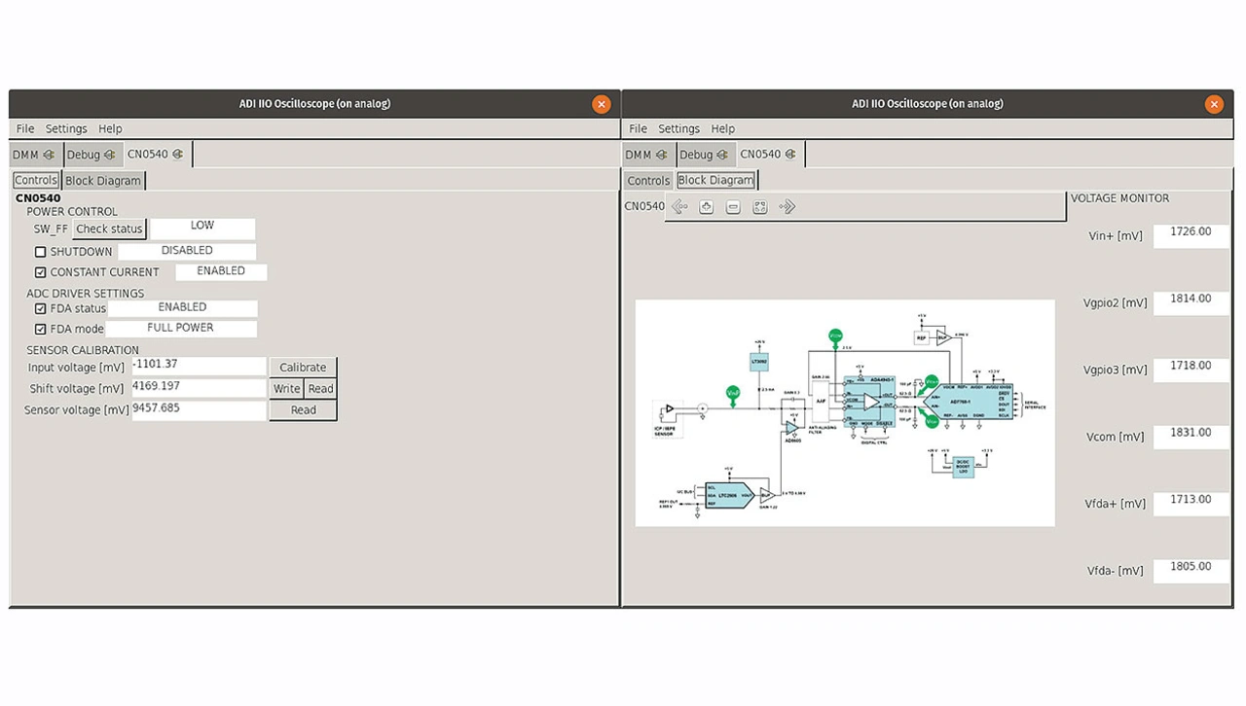Open the File menu in the right window
The image size is (1246, 706).
coord(638,128)
